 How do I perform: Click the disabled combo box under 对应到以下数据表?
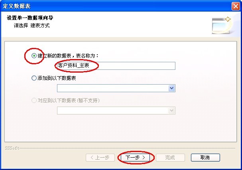coord(116,111)
